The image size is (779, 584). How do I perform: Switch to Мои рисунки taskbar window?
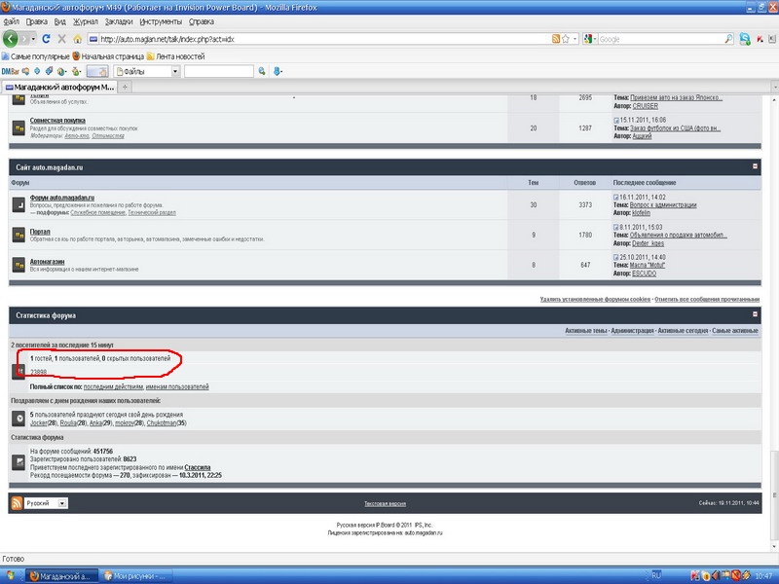coord(136,575)
